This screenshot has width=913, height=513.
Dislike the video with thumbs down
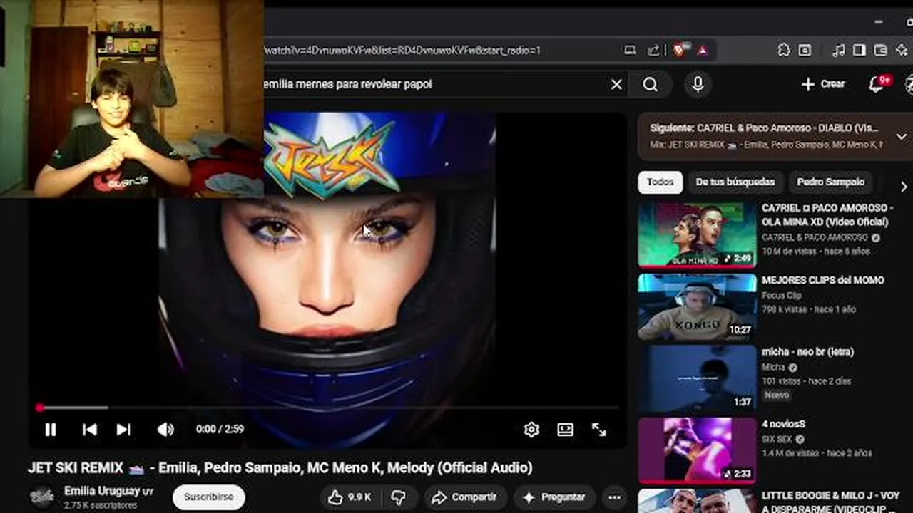(399, 497)
